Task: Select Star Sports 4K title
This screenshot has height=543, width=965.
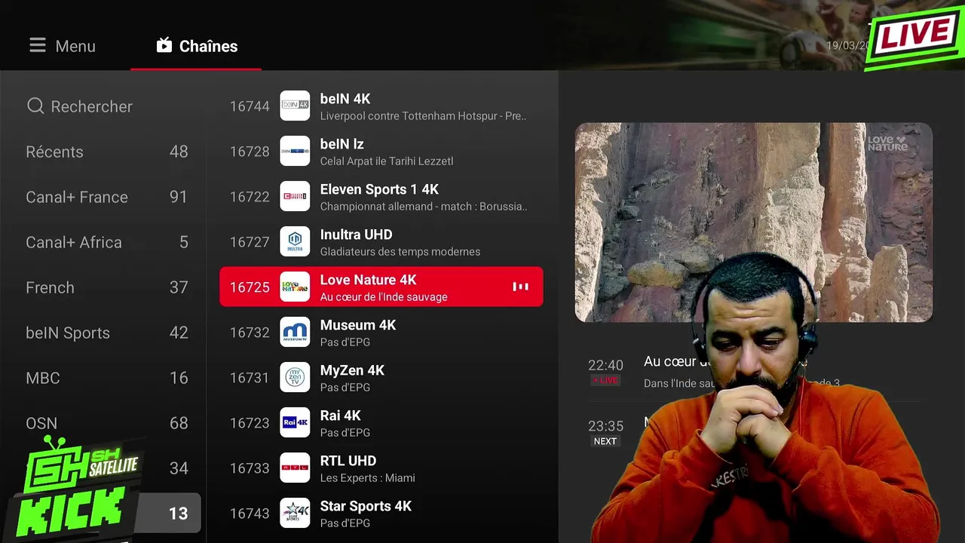Action: coord(366,506)
